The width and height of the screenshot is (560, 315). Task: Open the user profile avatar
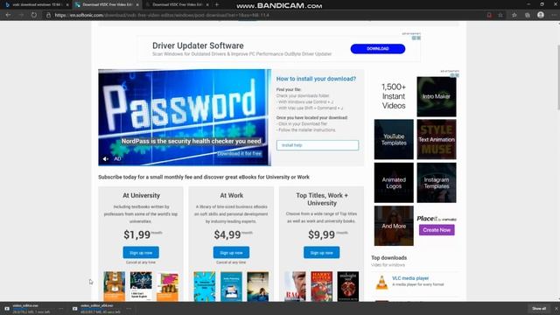(541, 15)
